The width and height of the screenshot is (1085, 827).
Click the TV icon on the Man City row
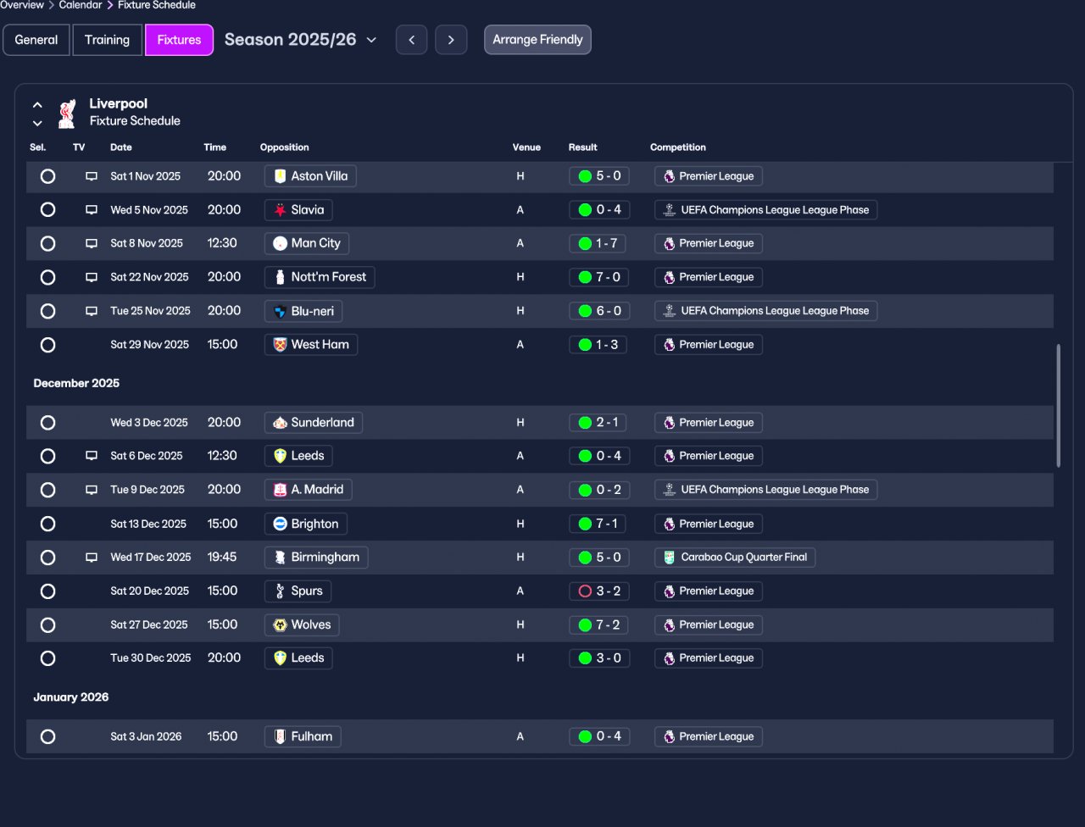point(92,243)
